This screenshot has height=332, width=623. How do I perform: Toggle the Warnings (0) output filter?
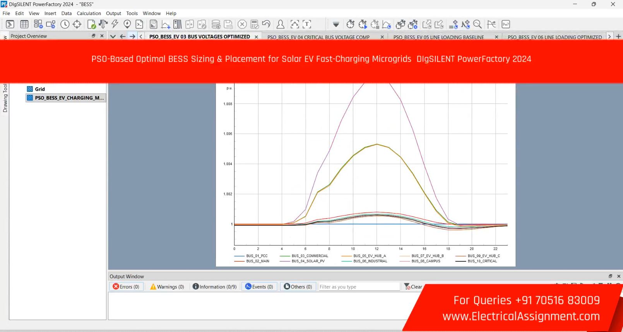click(x=167, y=286)
